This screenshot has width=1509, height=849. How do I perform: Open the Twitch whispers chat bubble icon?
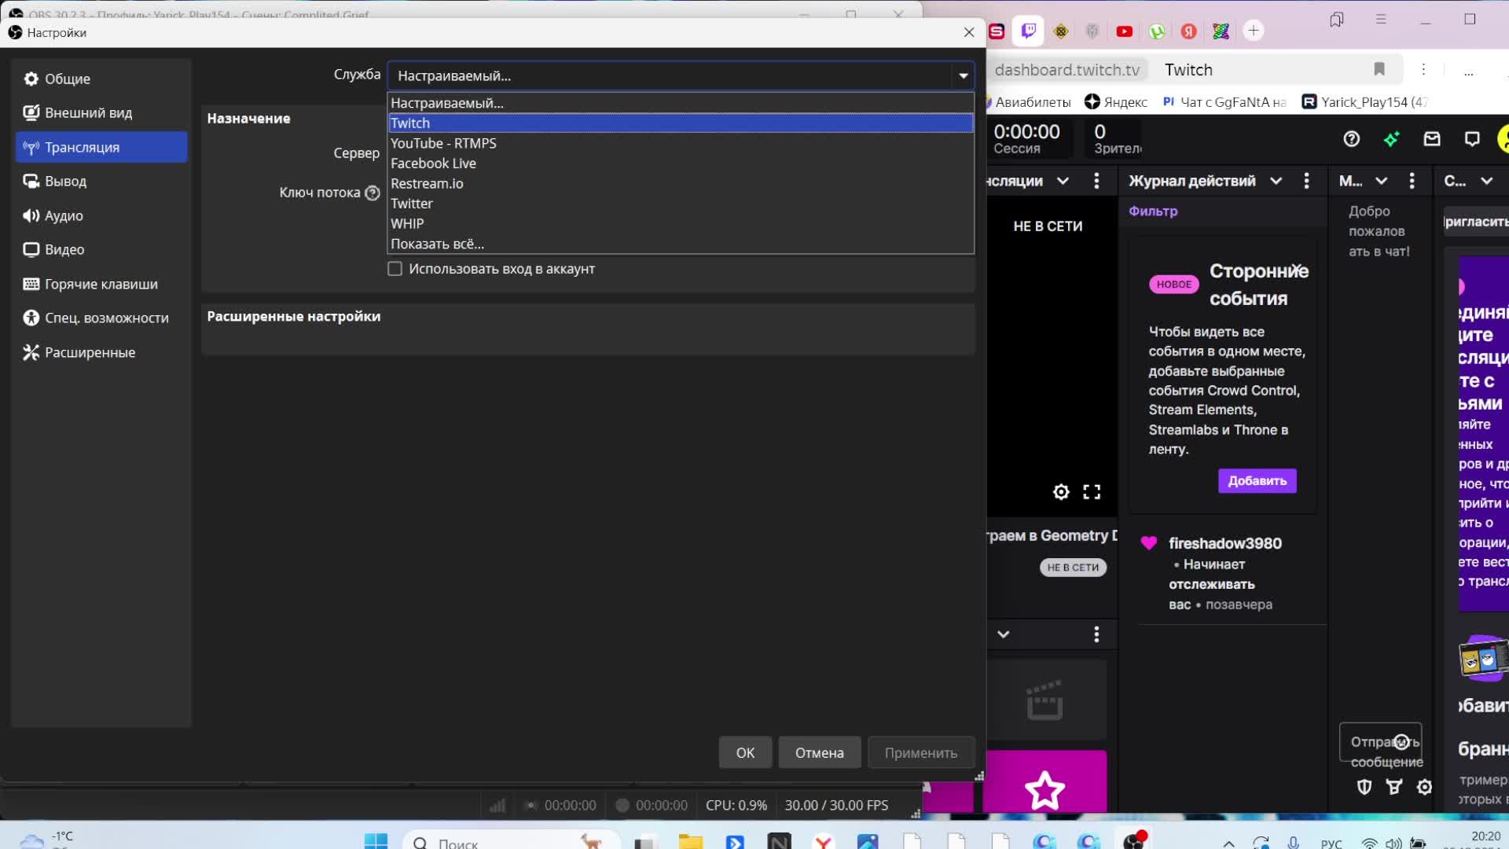[1472, 139]
